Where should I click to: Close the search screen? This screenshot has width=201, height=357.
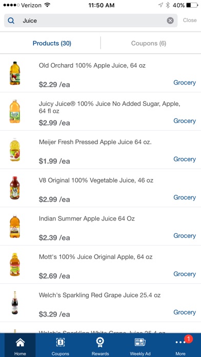(190, 21)
